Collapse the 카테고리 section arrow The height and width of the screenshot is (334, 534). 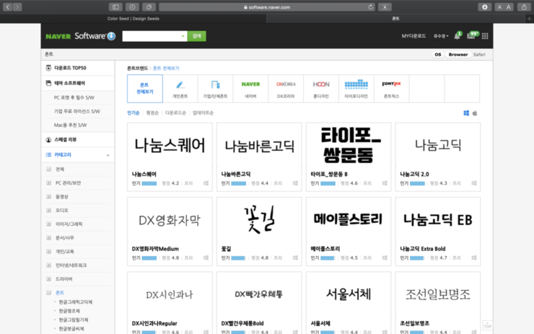(x=108, y=155)
